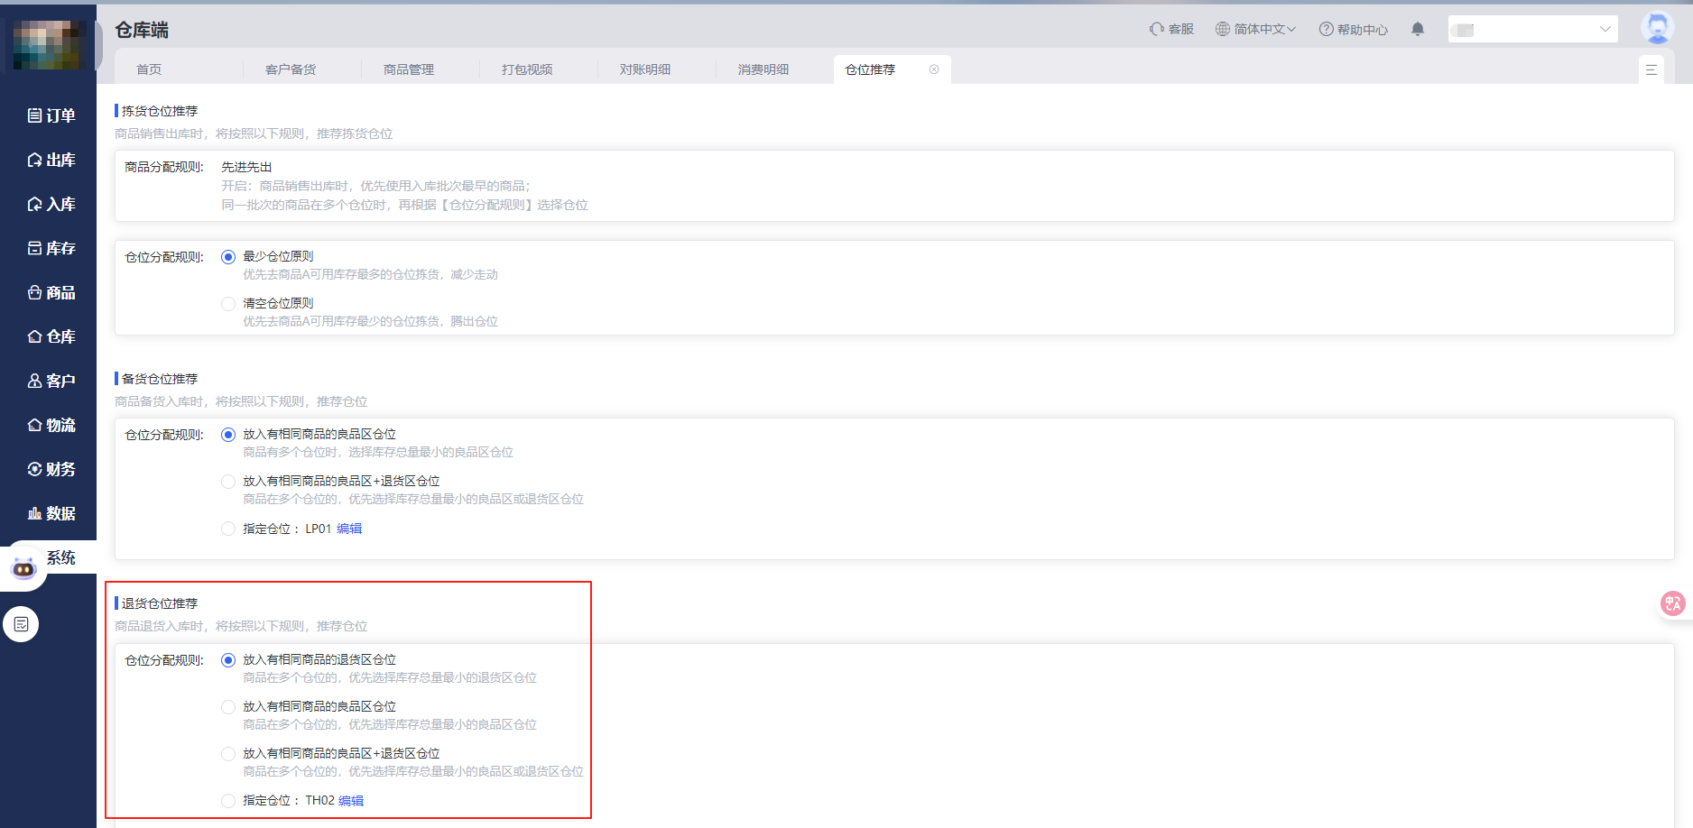
Task: Click 编辑 link next to TH02
Action: (x=351, y=801)
